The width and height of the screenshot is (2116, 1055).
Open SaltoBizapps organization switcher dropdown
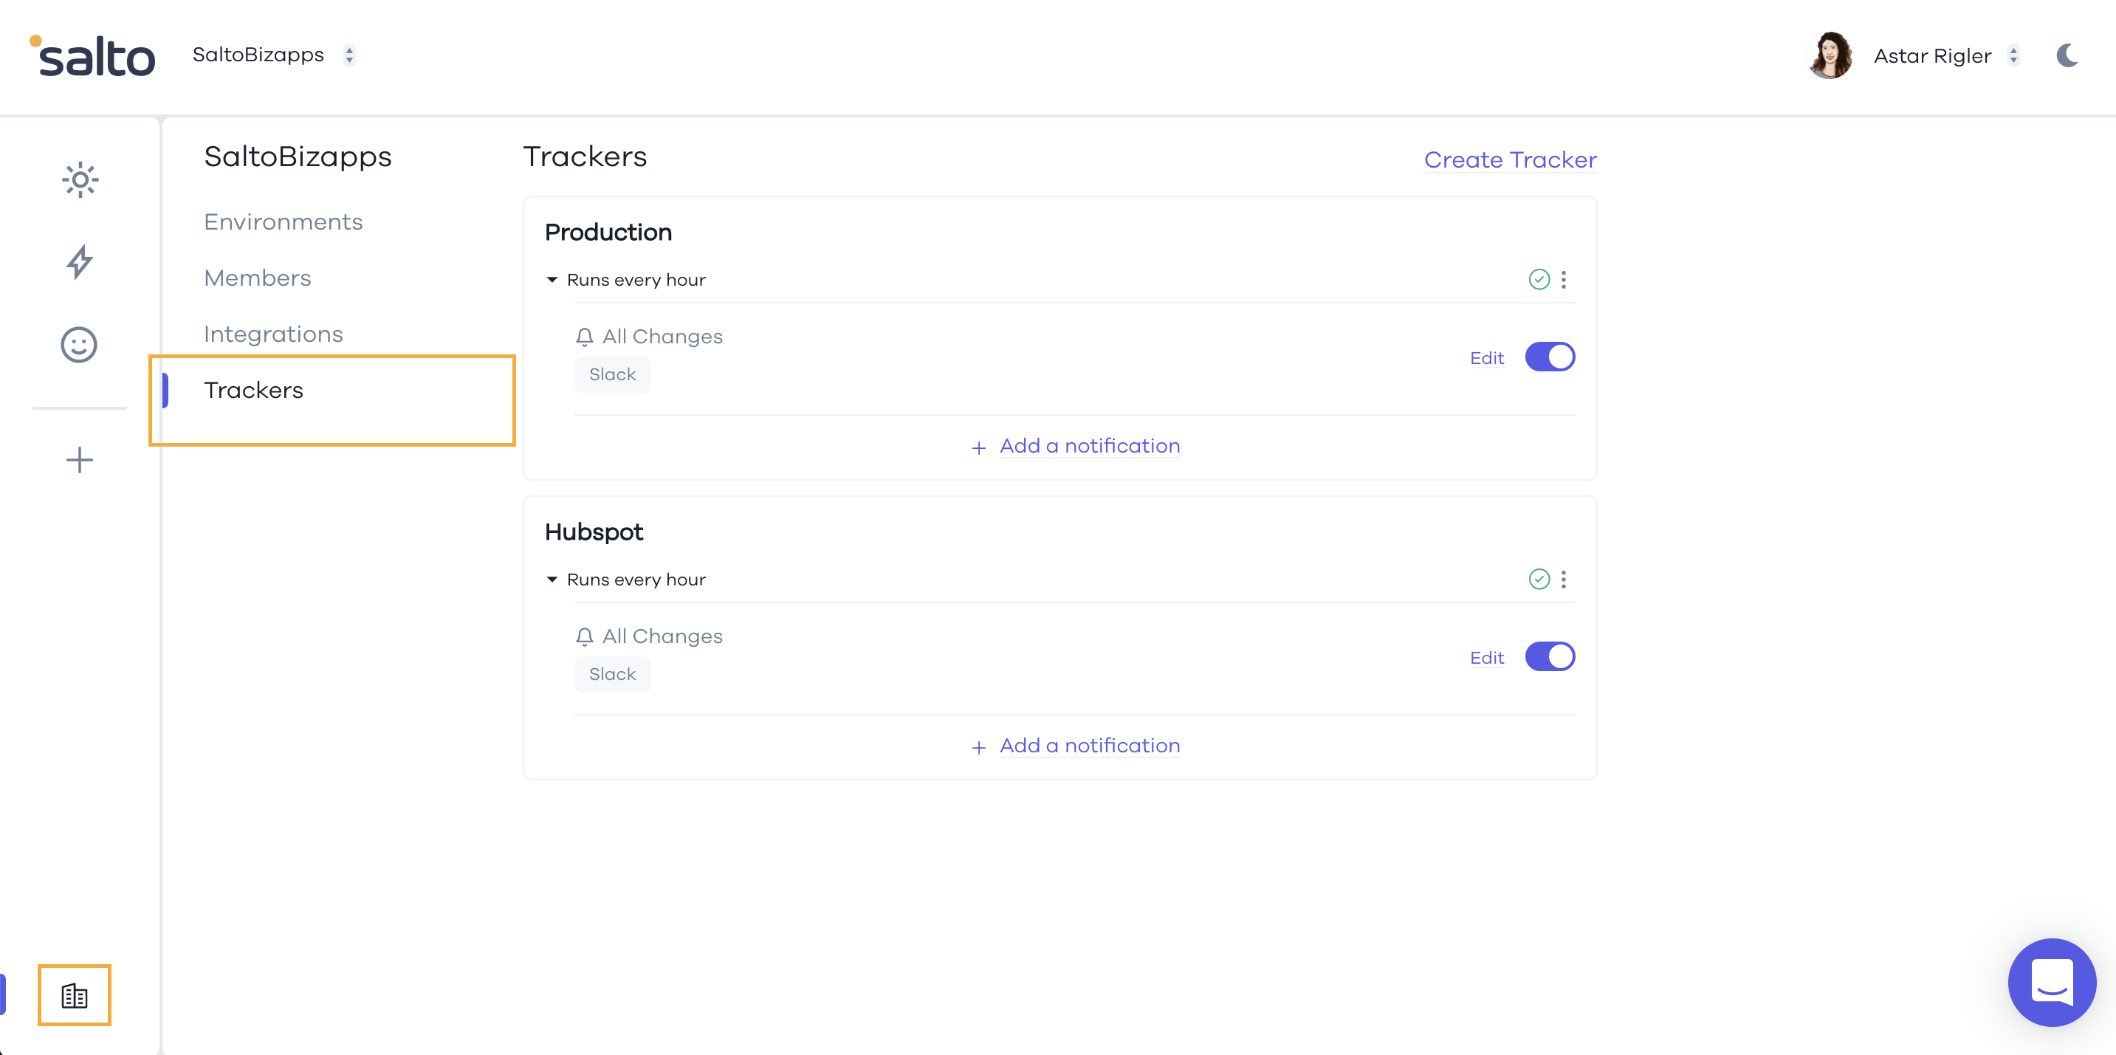[x=349, y=55]
